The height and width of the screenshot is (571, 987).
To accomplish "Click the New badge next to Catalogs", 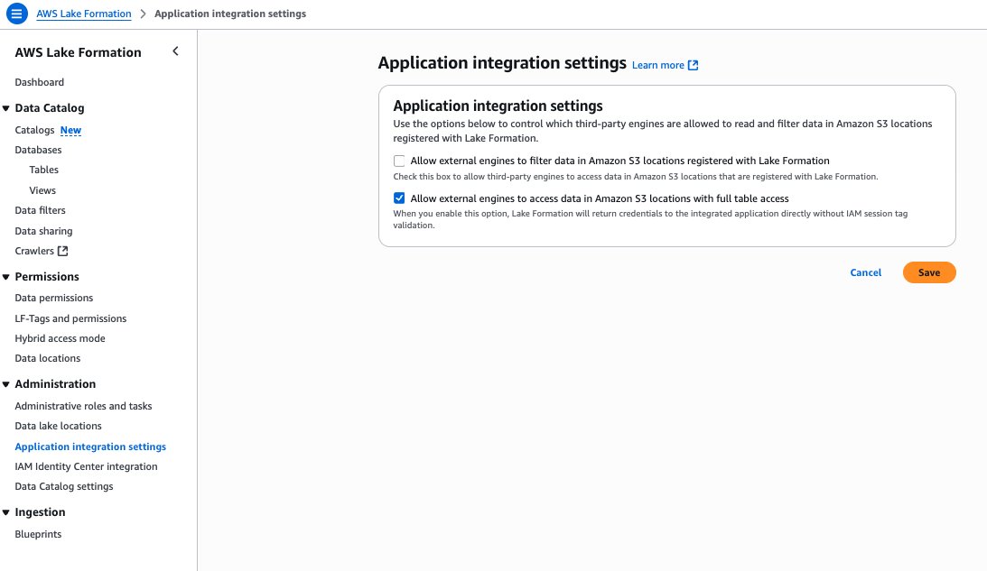I will 70,130.
